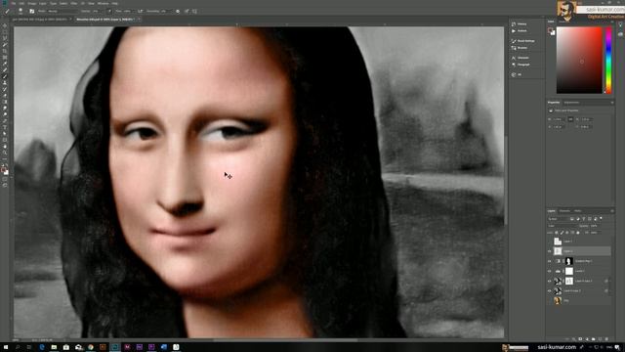This screenshot has width=625, height=352.
Task: Toggle visibility of Layer 0 copy 2
Action: [x=549, y=281]
